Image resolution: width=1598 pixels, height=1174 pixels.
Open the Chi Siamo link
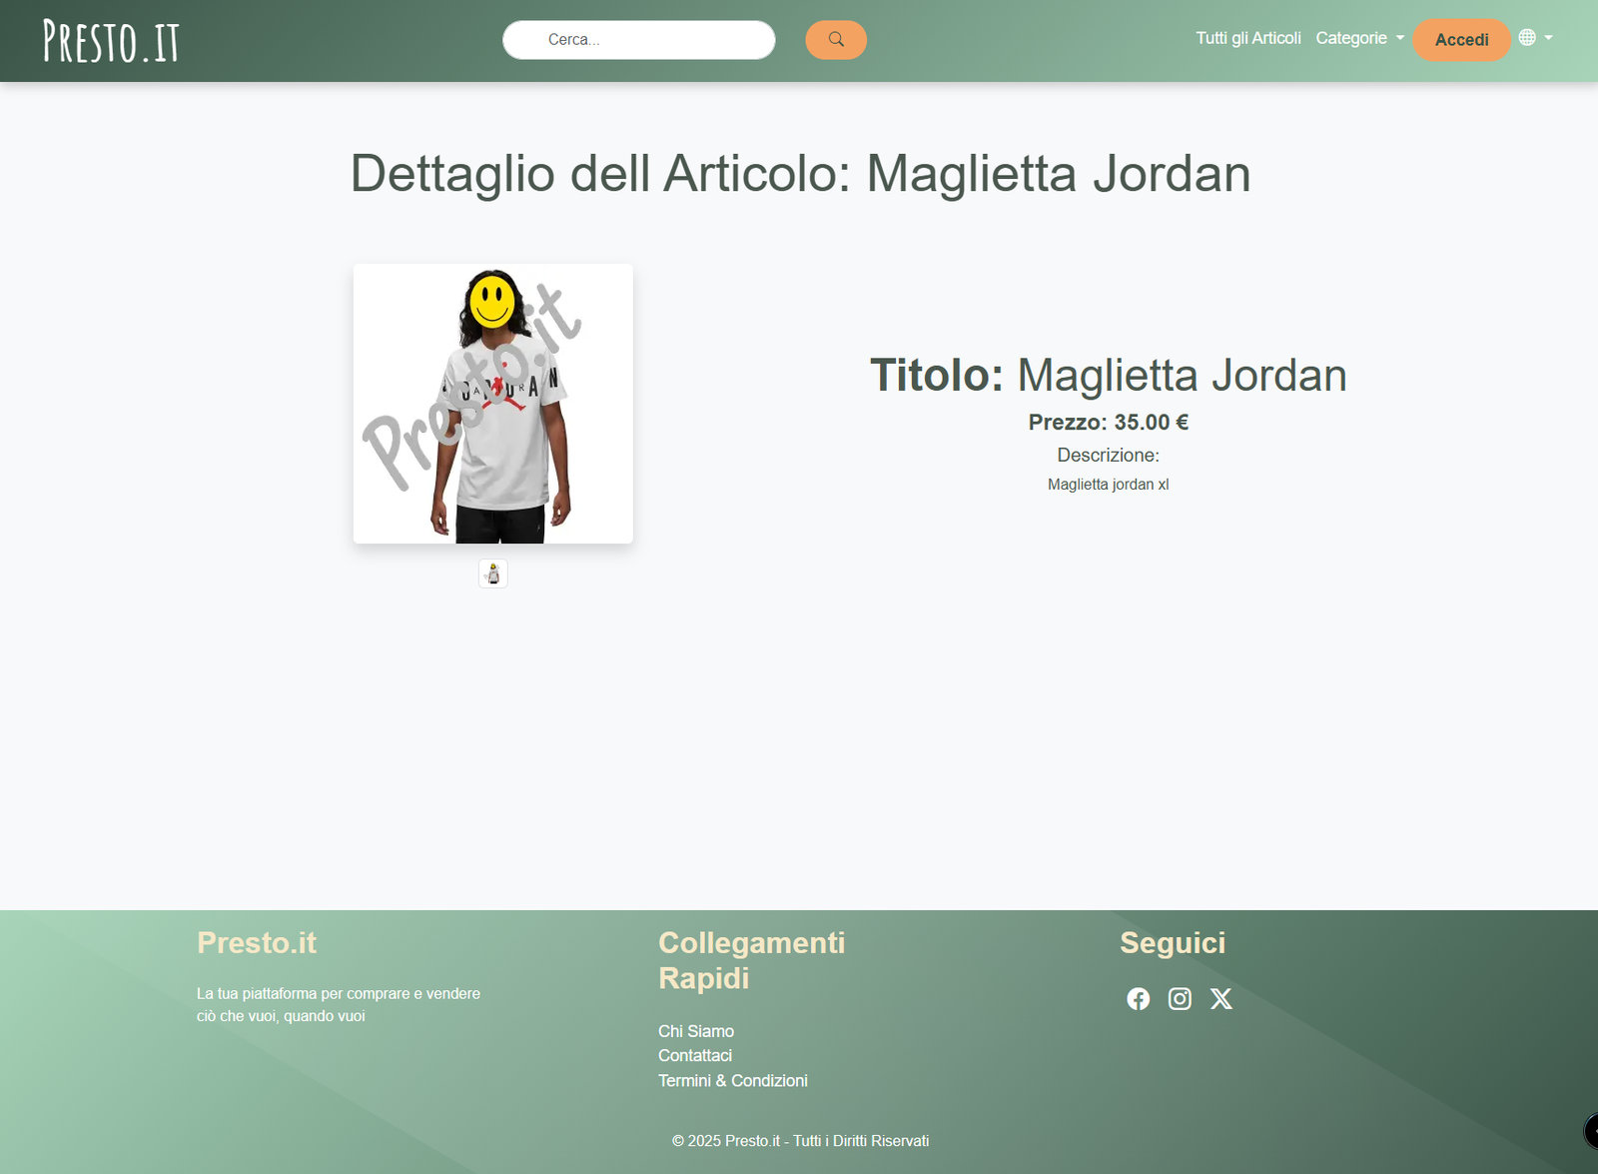tap(695, 1030)
